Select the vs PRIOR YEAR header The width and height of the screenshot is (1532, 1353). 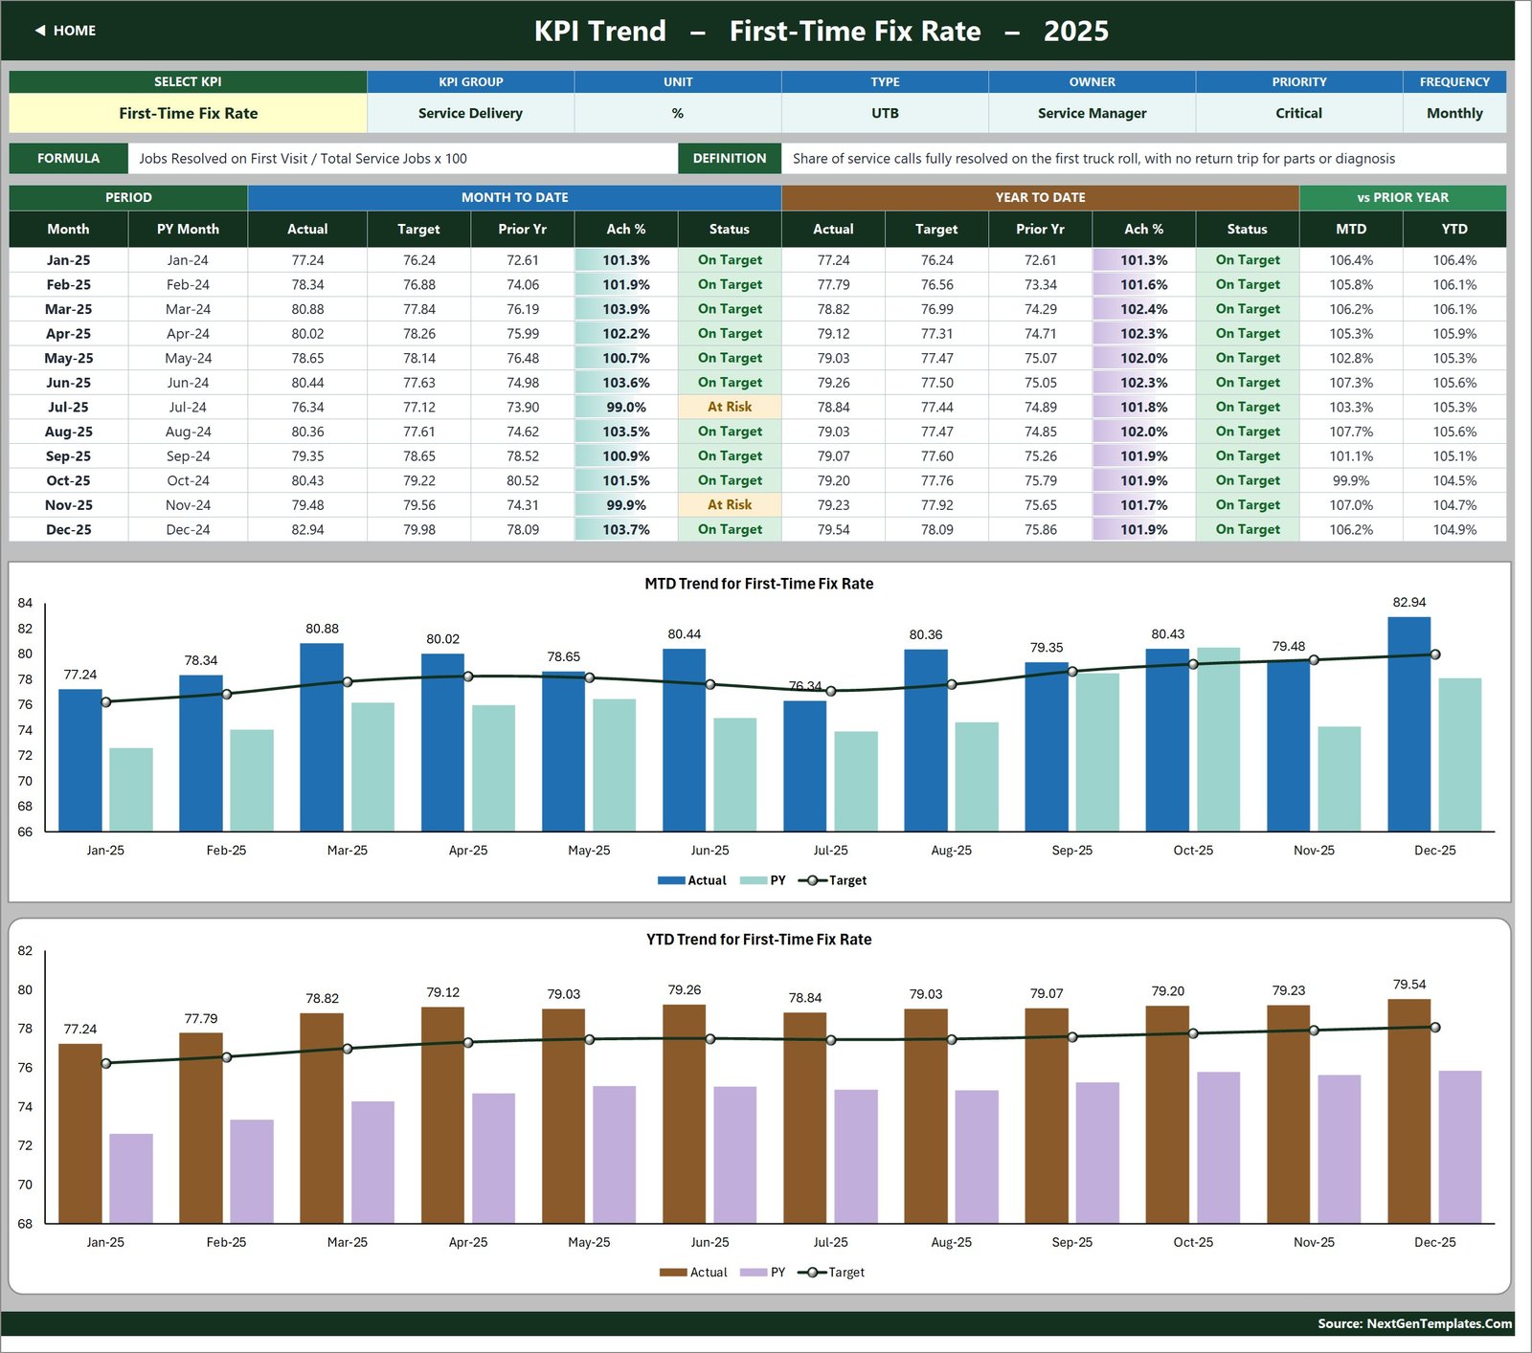(1403, 197)
